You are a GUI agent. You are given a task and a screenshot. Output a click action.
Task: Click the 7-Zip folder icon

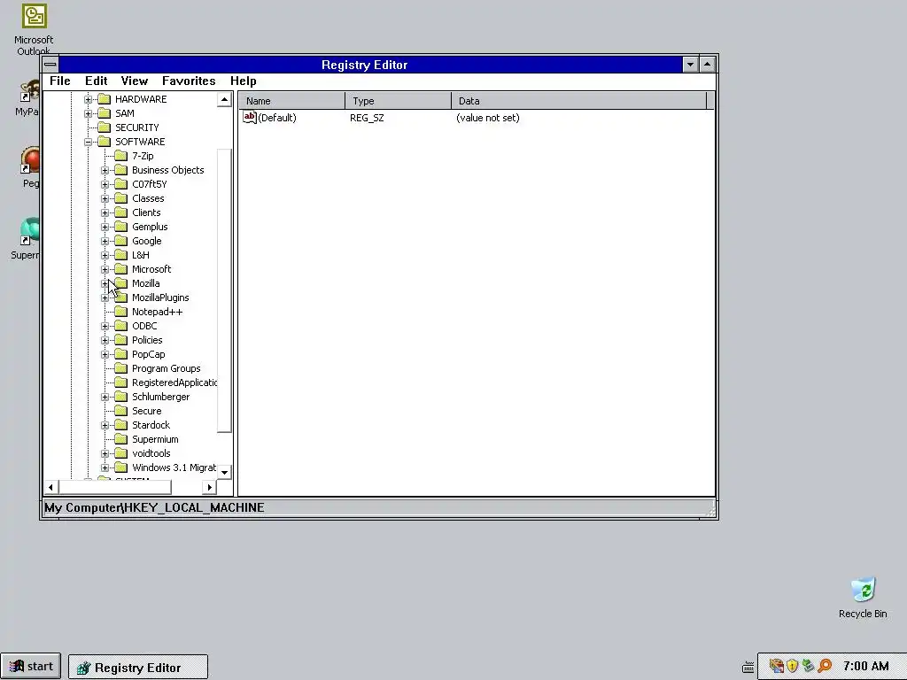120,156
